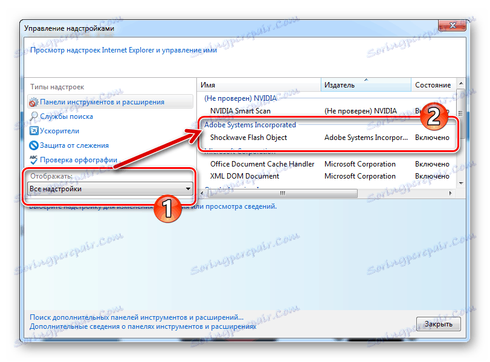Click vertical scrollbar down arrow

(461, 183)
